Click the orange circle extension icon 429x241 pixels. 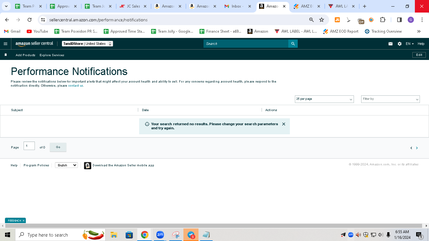pyautogui.click(x=371, y=20)
